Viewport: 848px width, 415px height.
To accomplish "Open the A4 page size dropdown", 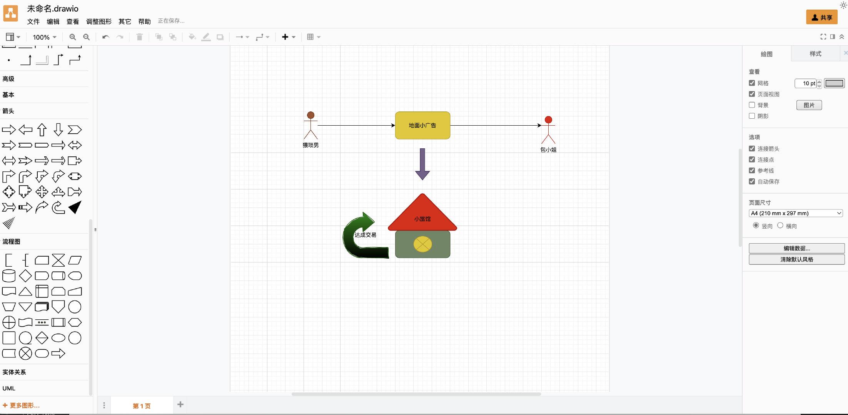I will point(796,213).
